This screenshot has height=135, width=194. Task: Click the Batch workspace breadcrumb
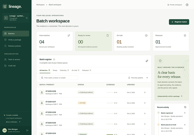[x=55, y=5]
